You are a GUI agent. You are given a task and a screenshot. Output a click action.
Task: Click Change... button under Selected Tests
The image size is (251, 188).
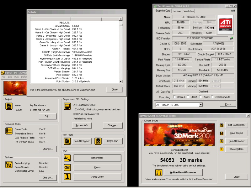[48, 149]
